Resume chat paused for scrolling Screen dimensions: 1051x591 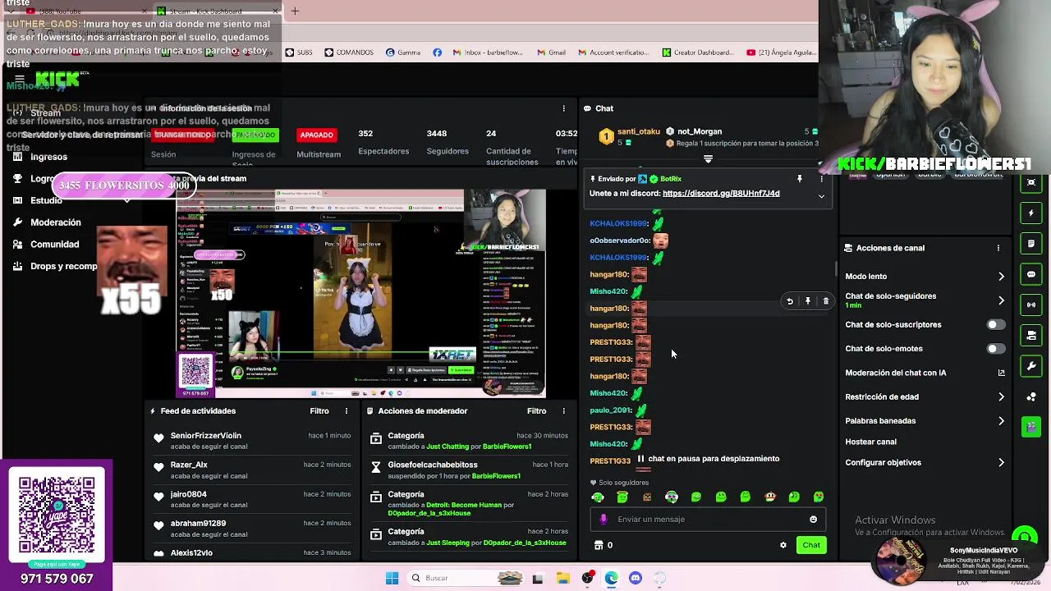[709, 459]
